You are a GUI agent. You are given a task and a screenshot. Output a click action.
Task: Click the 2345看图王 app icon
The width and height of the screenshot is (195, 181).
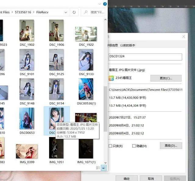[x=111, y=78]
